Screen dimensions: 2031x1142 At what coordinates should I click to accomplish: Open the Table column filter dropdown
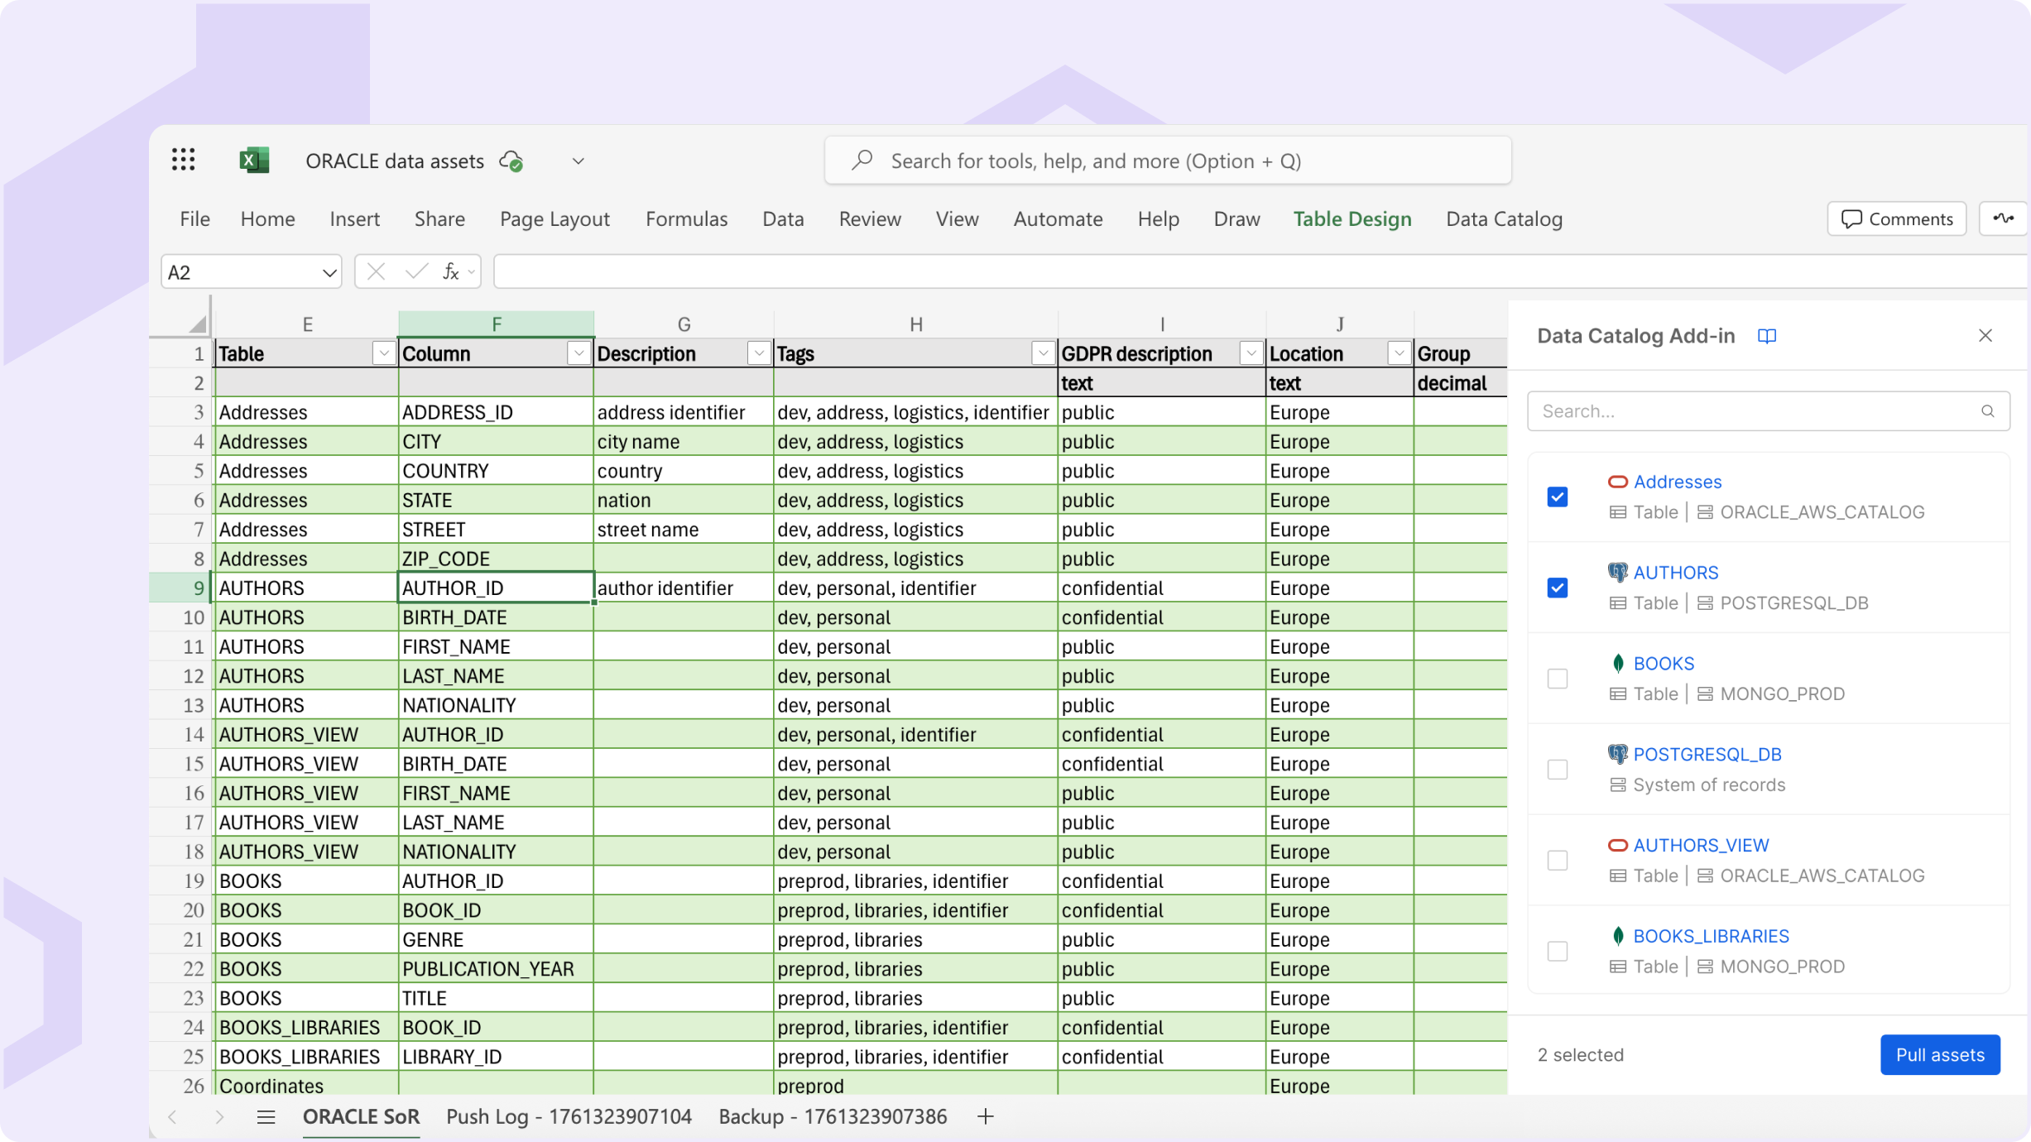pos(384,353)
